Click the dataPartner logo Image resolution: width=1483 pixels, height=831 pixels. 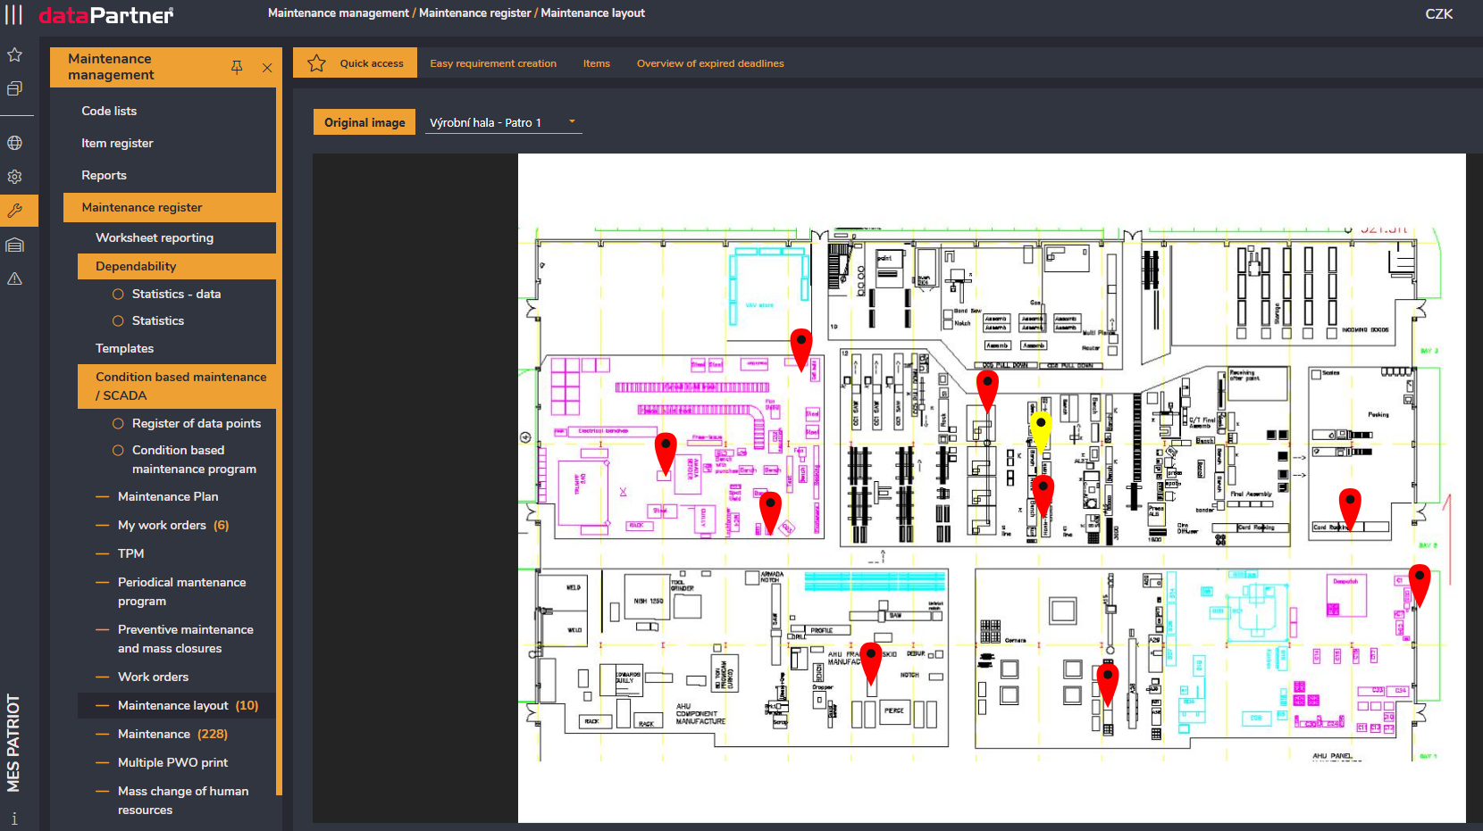[106, 14]
